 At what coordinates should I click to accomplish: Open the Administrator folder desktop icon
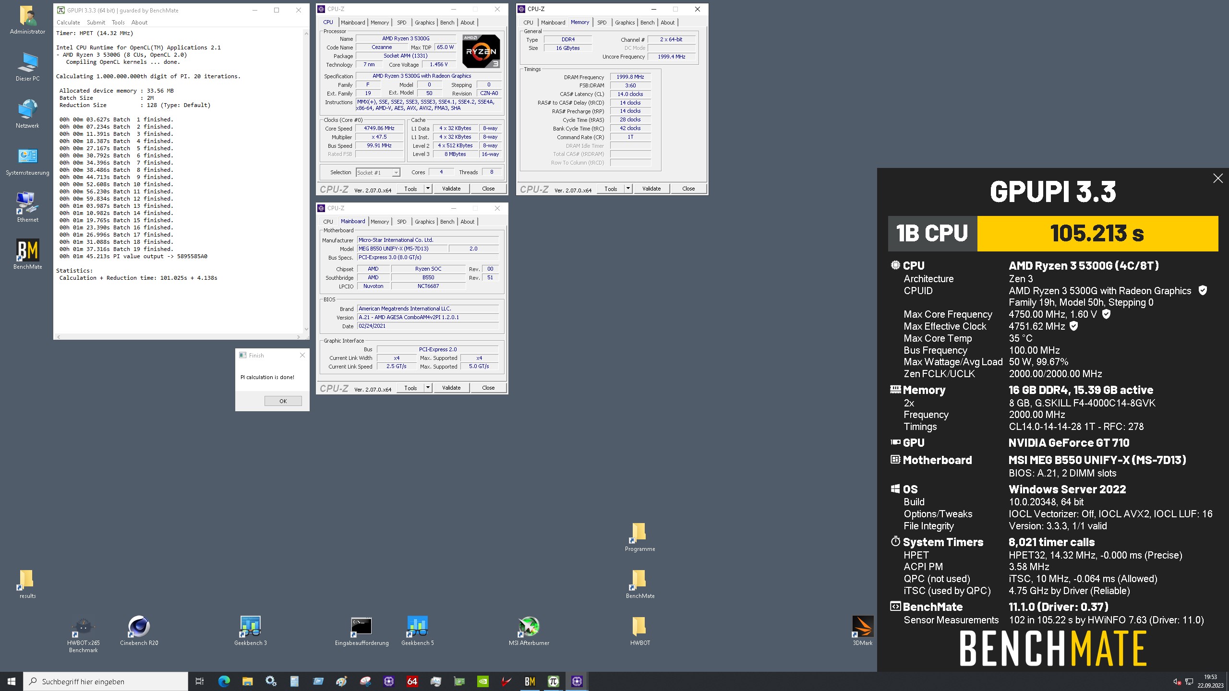click(x=27, y=19)
